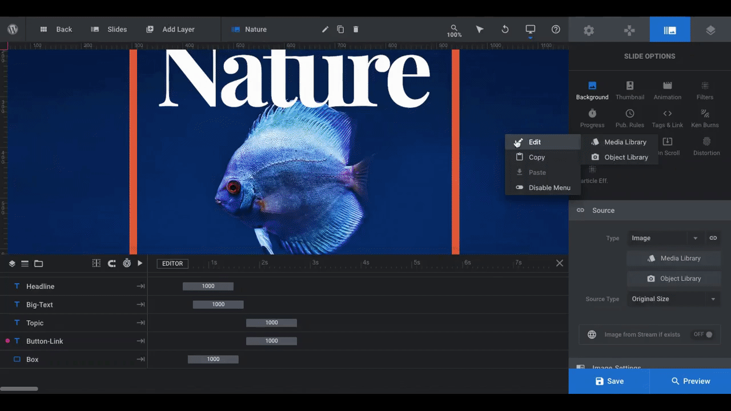The image size is (731, 411).
Task: Select the Topic layer row
Action: [74, 323]
